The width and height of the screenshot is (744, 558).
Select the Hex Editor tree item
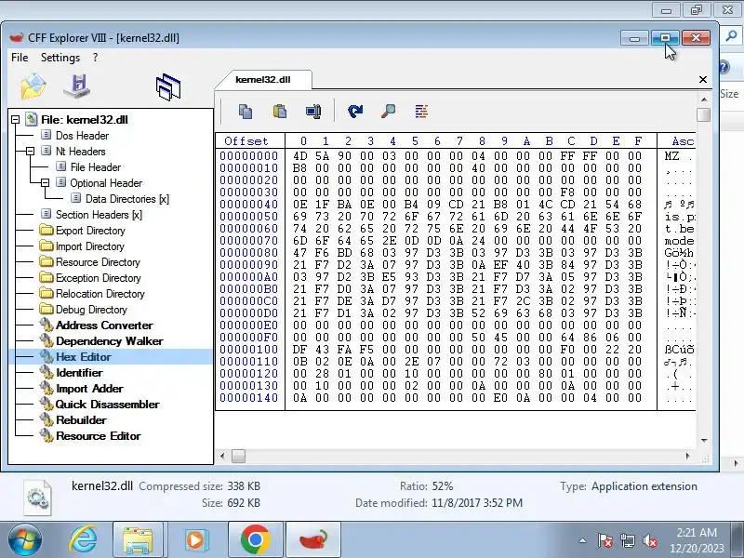83,357
